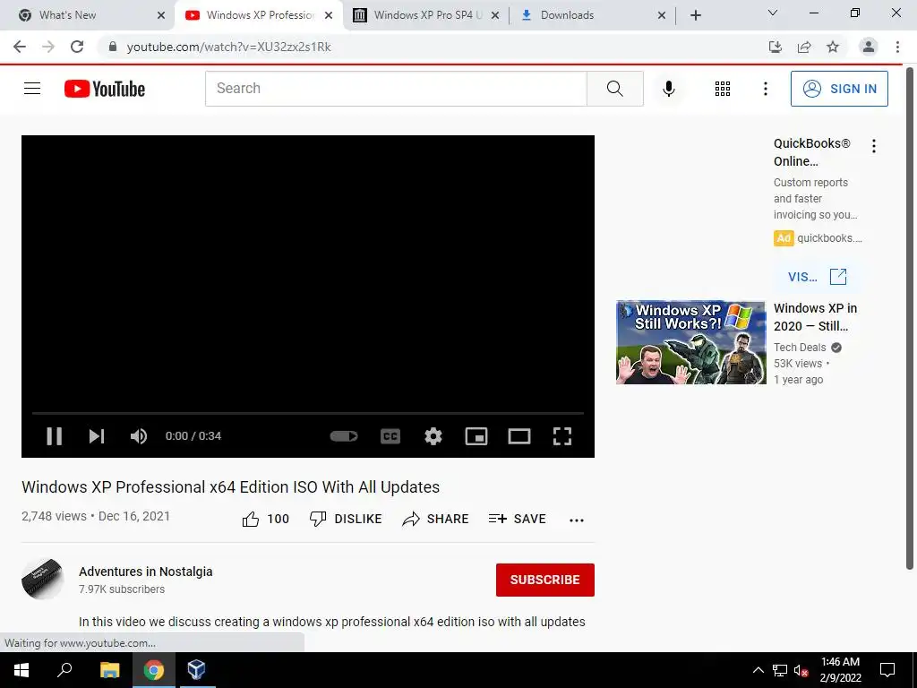Click the address bar URL
The width and height of the screenshot is (917, 688).
[x=228, y=47]
